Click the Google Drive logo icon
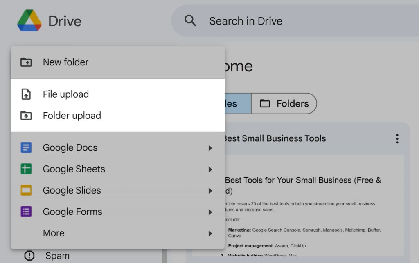This screenshot has height=263, width=419. 29,21
